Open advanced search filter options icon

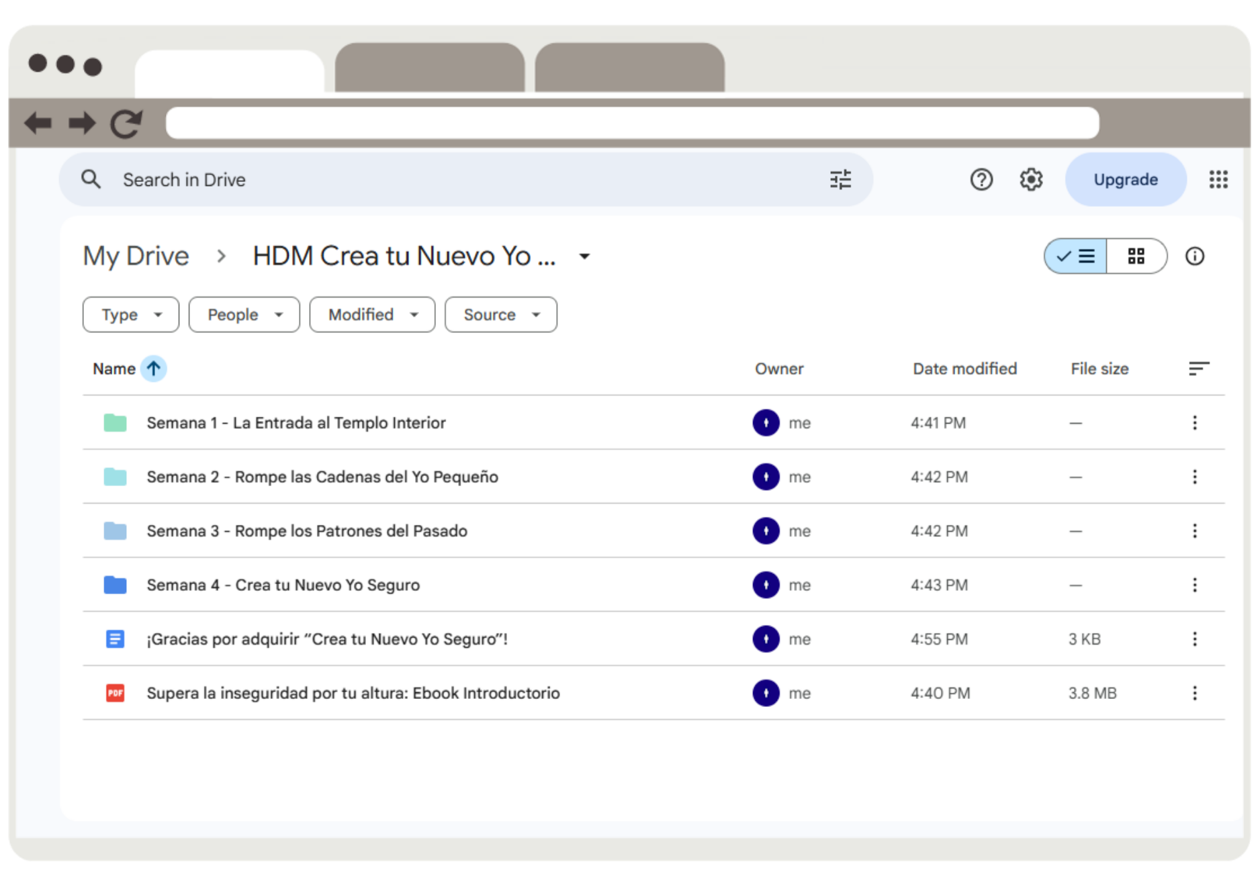(x=840, y=179)
